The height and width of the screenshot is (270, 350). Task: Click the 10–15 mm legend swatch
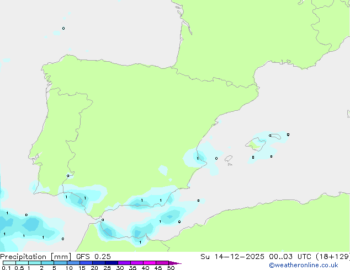tap(73, 263)
